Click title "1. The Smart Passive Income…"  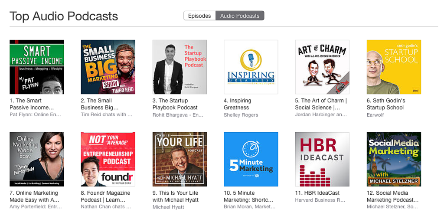point(31,104)
